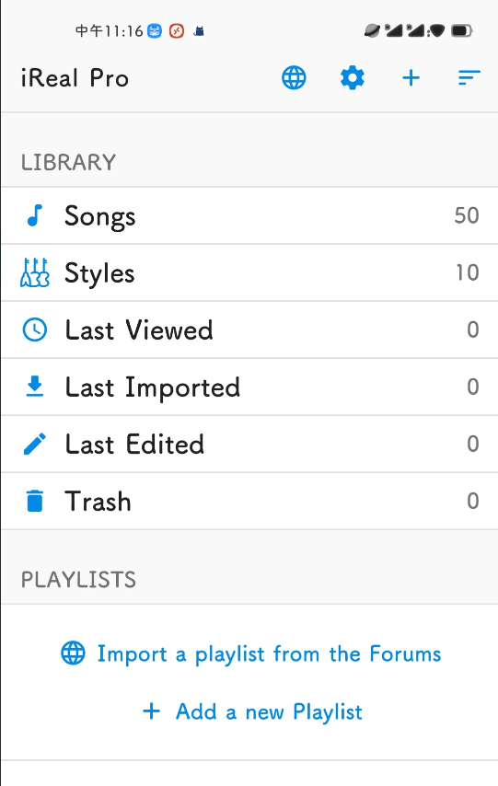Open the Styles list

249,272
